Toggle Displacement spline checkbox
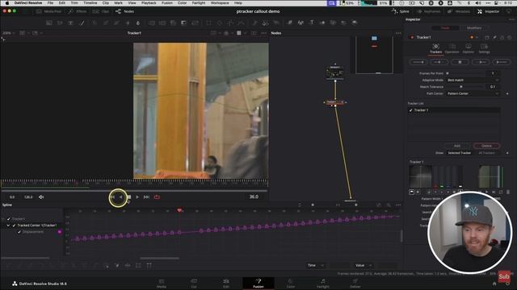The image size is (517, 290). pos(19,232)
